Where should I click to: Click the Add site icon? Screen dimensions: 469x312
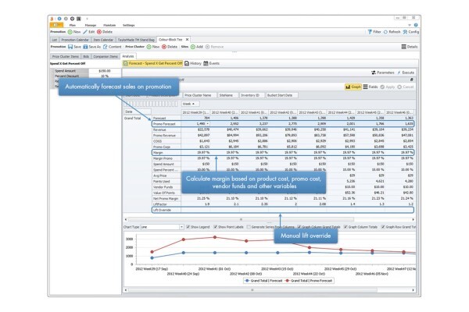(193, 47)
